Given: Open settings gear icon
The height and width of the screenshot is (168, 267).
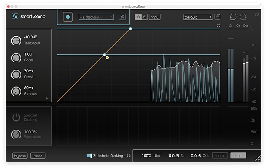Looking at the screenshot, I should [x=256, y=14].
